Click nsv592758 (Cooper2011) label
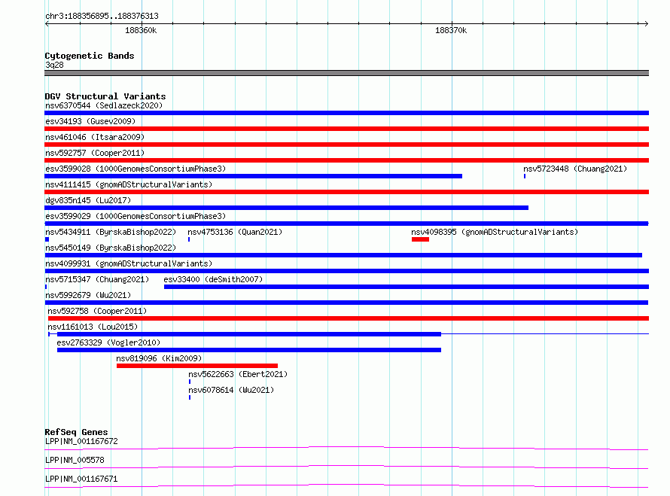Screen dimensions: 670x496 [x=97, y=311]
